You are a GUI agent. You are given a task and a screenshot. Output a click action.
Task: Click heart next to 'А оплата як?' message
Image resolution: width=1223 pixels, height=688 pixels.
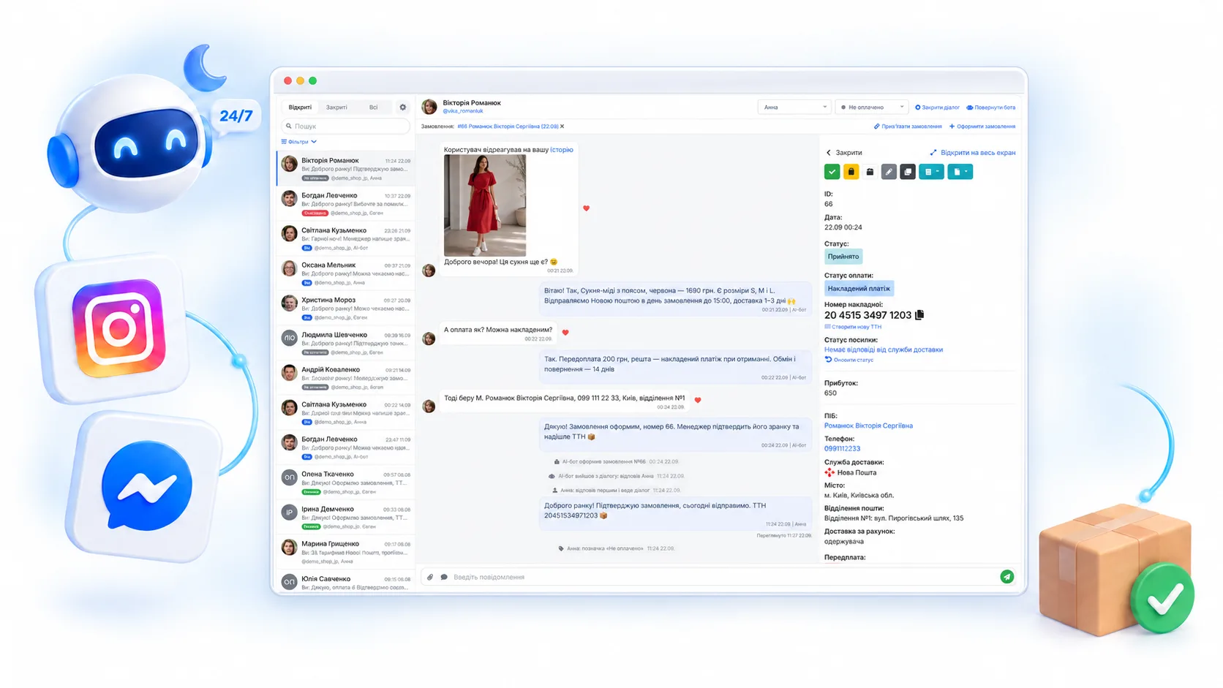coord(565,333)
